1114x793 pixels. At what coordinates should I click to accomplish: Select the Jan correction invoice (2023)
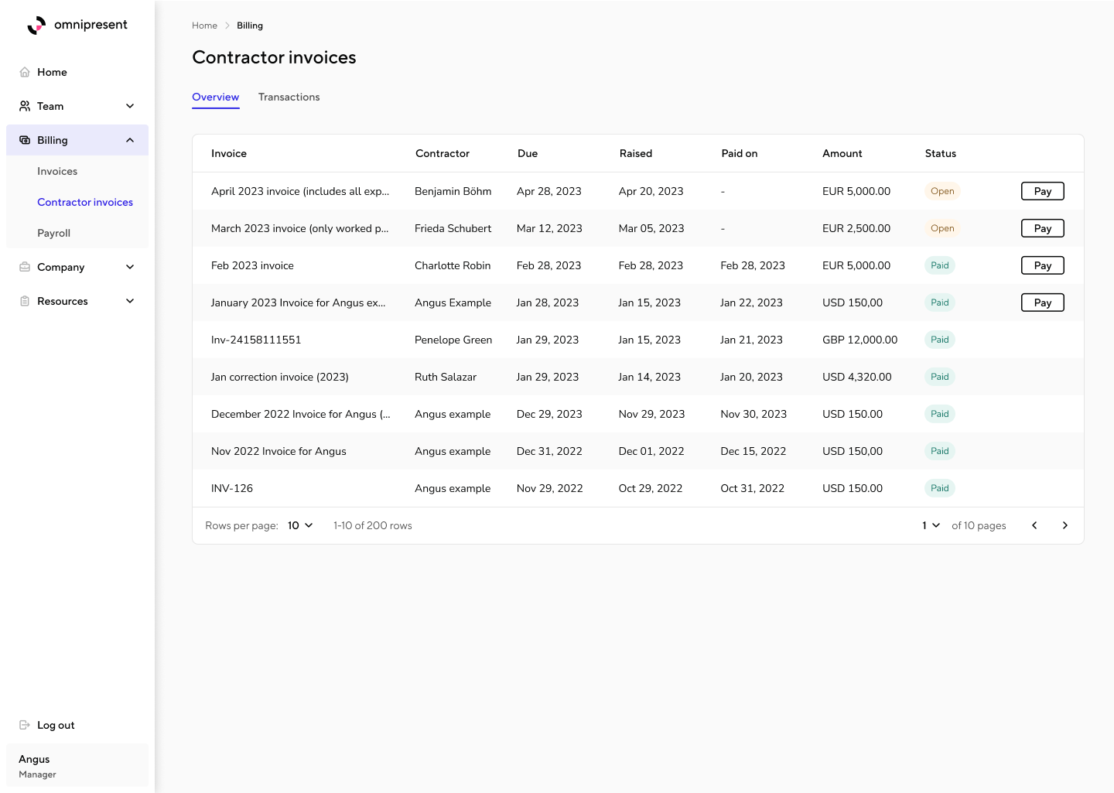pos(280,377)
